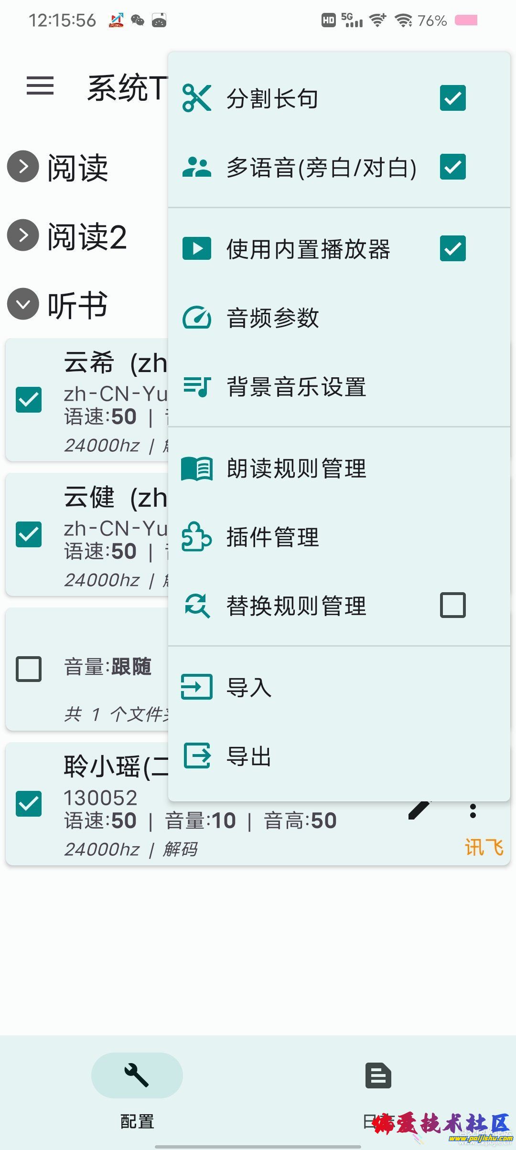The height and width of the screenshot is (1150, 516).
Task: Open the three-dot menu for 聆小瑶
Action: tap(473, 811)
